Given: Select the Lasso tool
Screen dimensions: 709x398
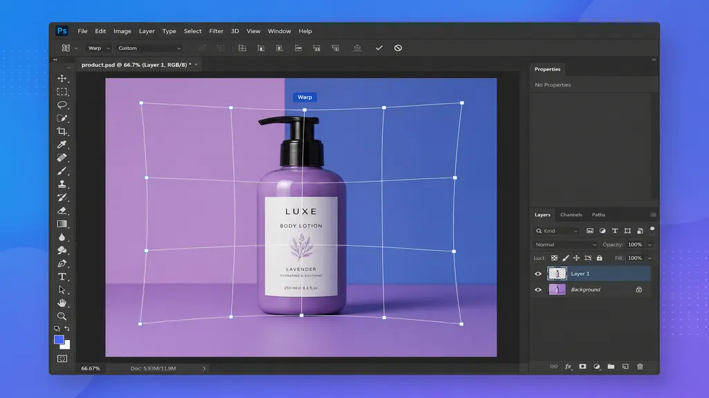Looking at the screenshot, I should (62, 105).
